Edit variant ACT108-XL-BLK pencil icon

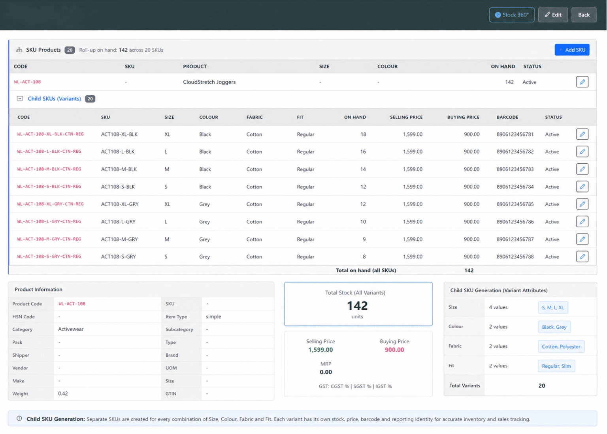pyautogui.click(x=582, y=134)
